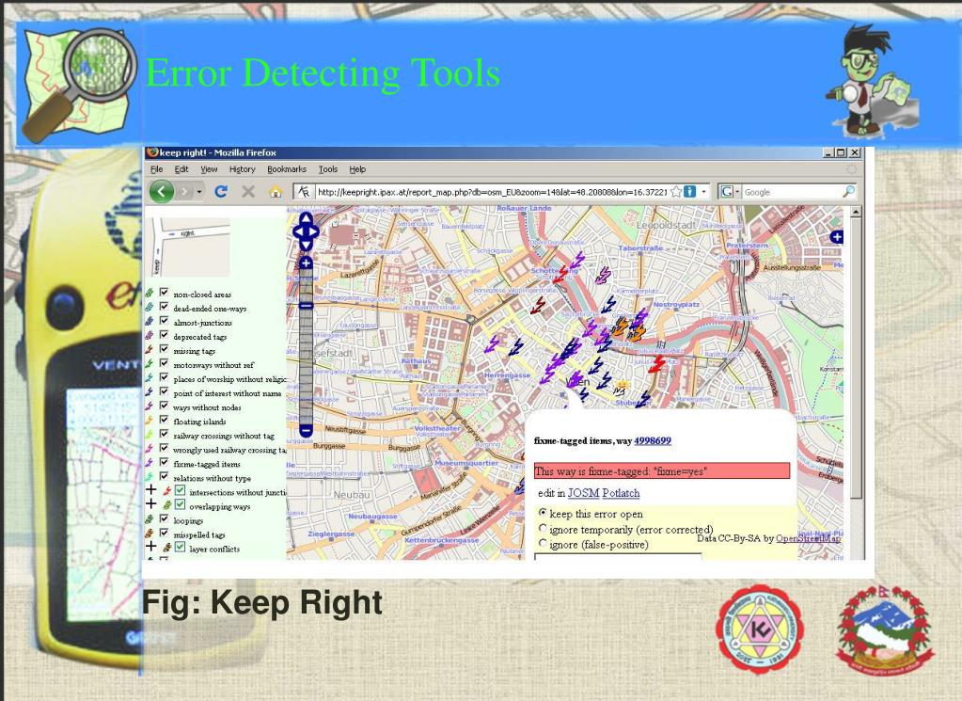962x701 pixels.
Task: Open the Tools menu
Action: [x=327, y=169]
